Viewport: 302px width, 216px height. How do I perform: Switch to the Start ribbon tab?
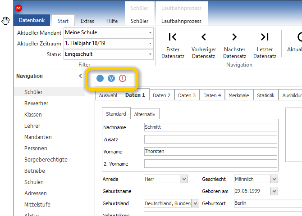tap(63, 21)
